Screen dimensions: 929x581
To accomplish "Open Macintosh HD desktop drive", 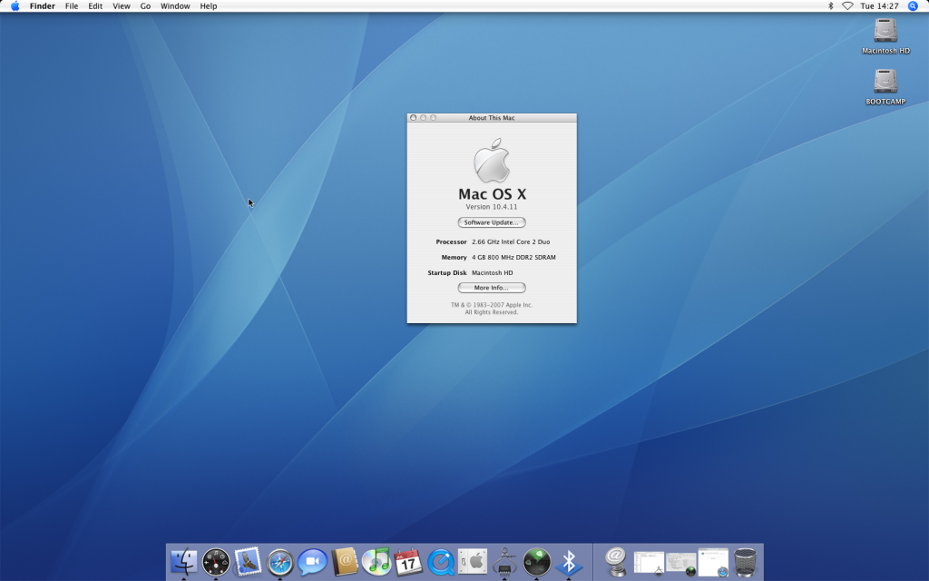I will coord(885,36).
